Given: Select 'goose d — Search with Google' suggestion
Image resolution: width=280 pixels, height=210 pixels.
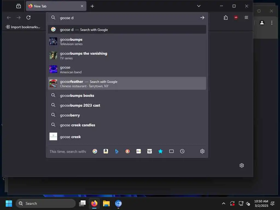Looking at the screenshot, I should tap(127, 30).
